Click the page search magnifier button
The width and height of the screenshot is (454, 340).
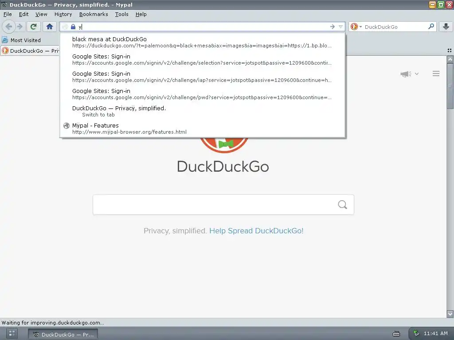(x=343, y=205)
